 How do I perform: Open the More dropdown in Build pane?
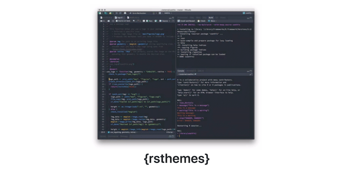(x=212, y=21)
